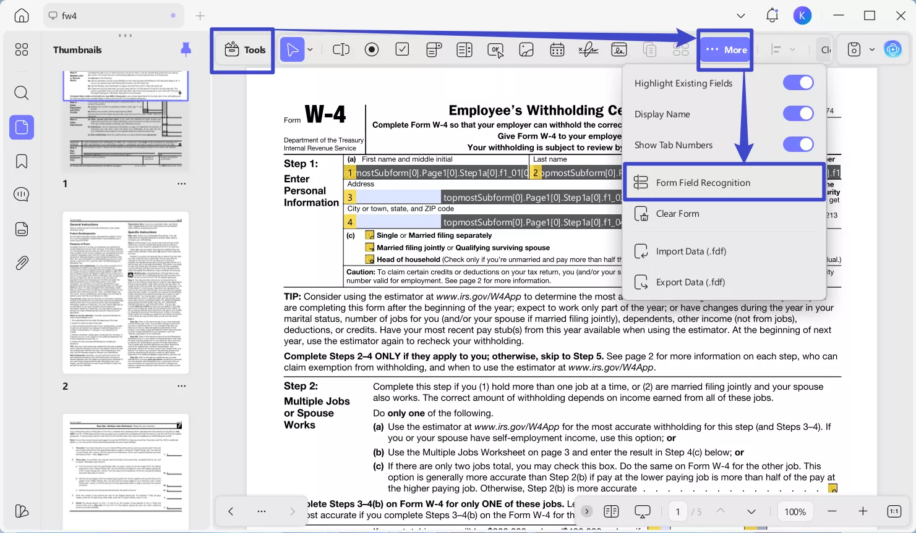Disable Show Tab Numbers
The image size is (916, 533).
coord(798,144)
